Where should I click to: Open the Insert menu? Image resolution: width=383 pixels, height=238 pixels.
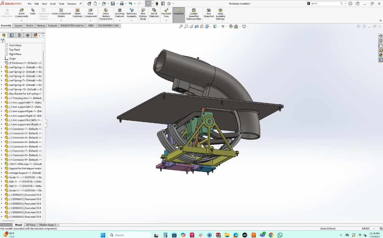pyautogui.click(x=53, y=4)
